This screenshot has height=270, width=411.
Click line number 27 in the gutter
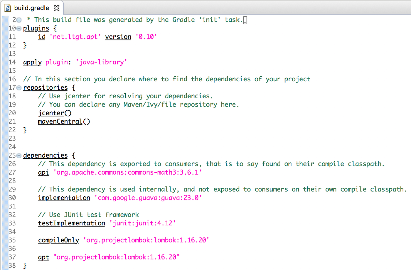(12, 173)
